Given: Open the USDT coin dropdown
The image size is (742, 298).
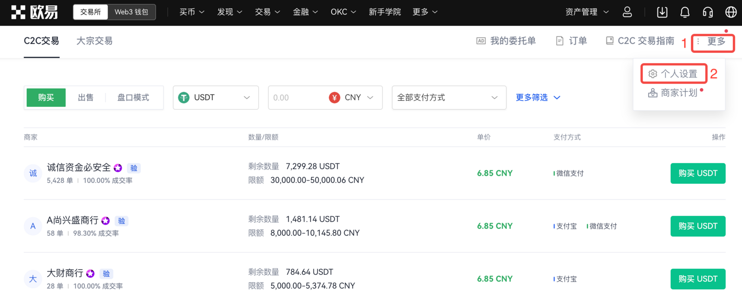Looking at the screenshot, I should [x=216, y=97].
